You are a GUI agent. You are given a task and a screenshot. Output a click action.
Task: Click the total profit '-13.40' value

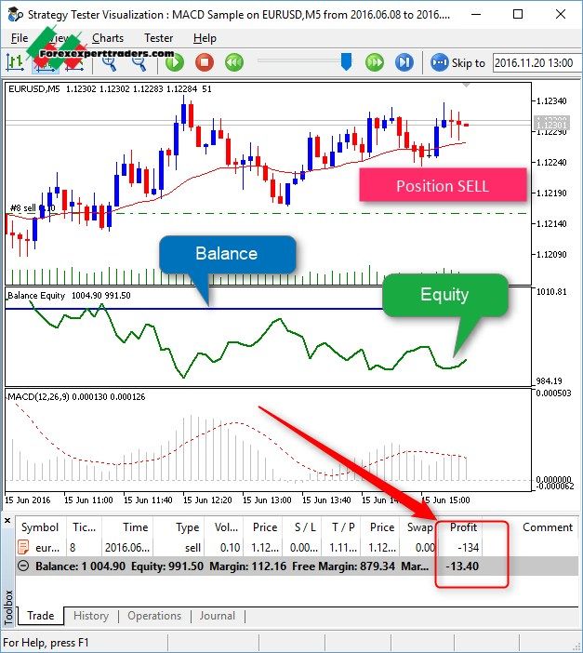click(x=462, y=566)
